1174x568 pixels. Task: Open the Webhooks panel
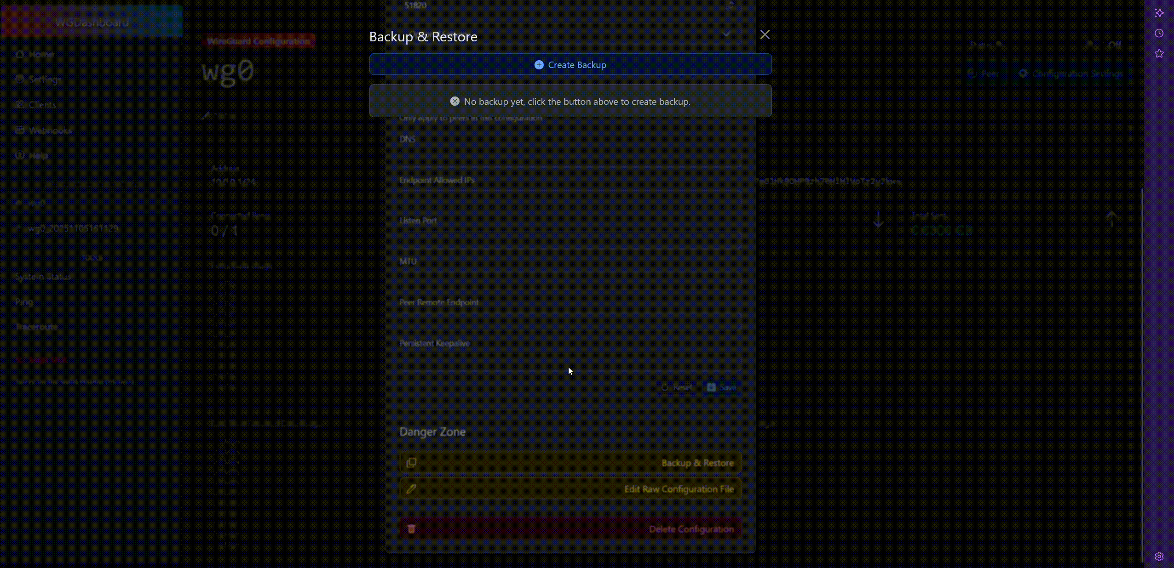[20, 130]
